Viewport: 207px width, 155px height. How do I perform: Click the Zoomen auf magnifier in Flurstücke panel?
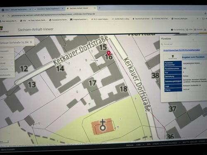click(x=162, y=44)
